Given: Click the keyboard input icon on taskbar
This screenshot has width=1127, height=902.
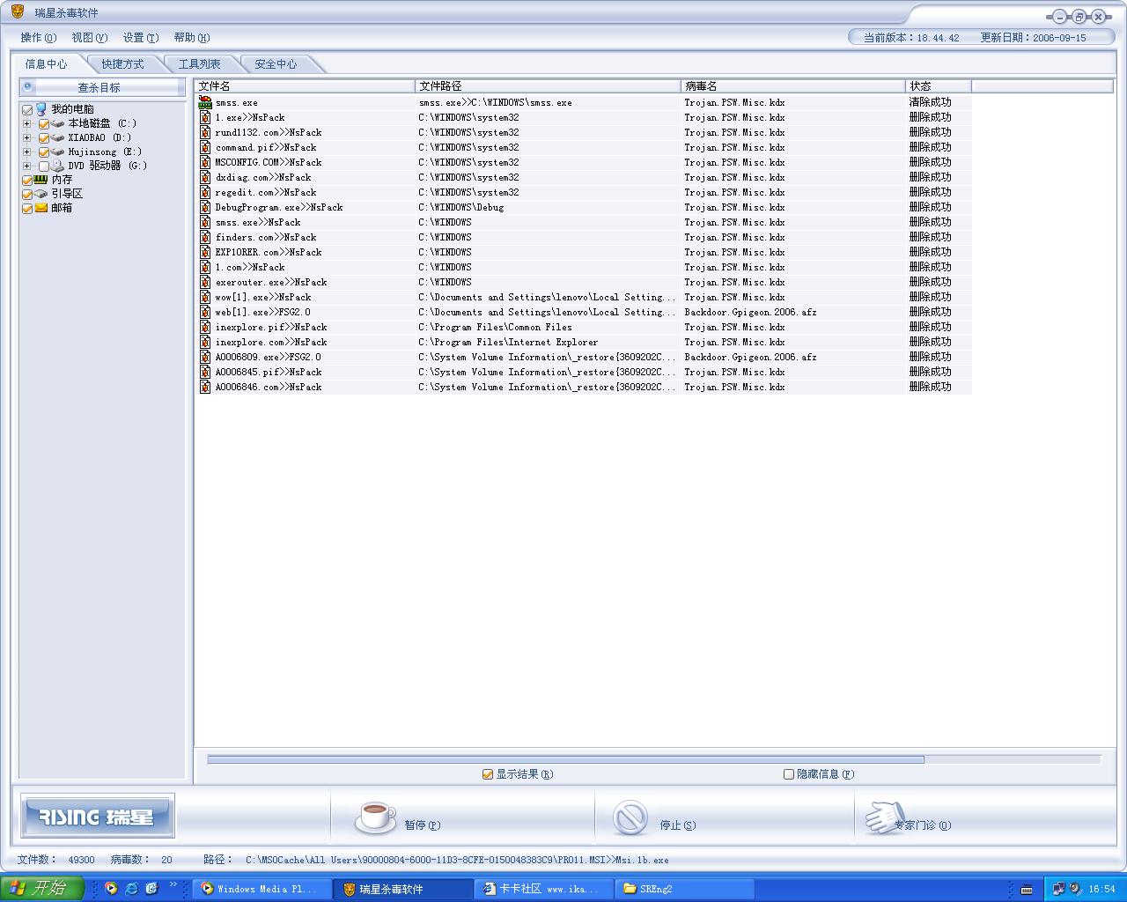Looking at the screenshot, I should point(1027,889).
